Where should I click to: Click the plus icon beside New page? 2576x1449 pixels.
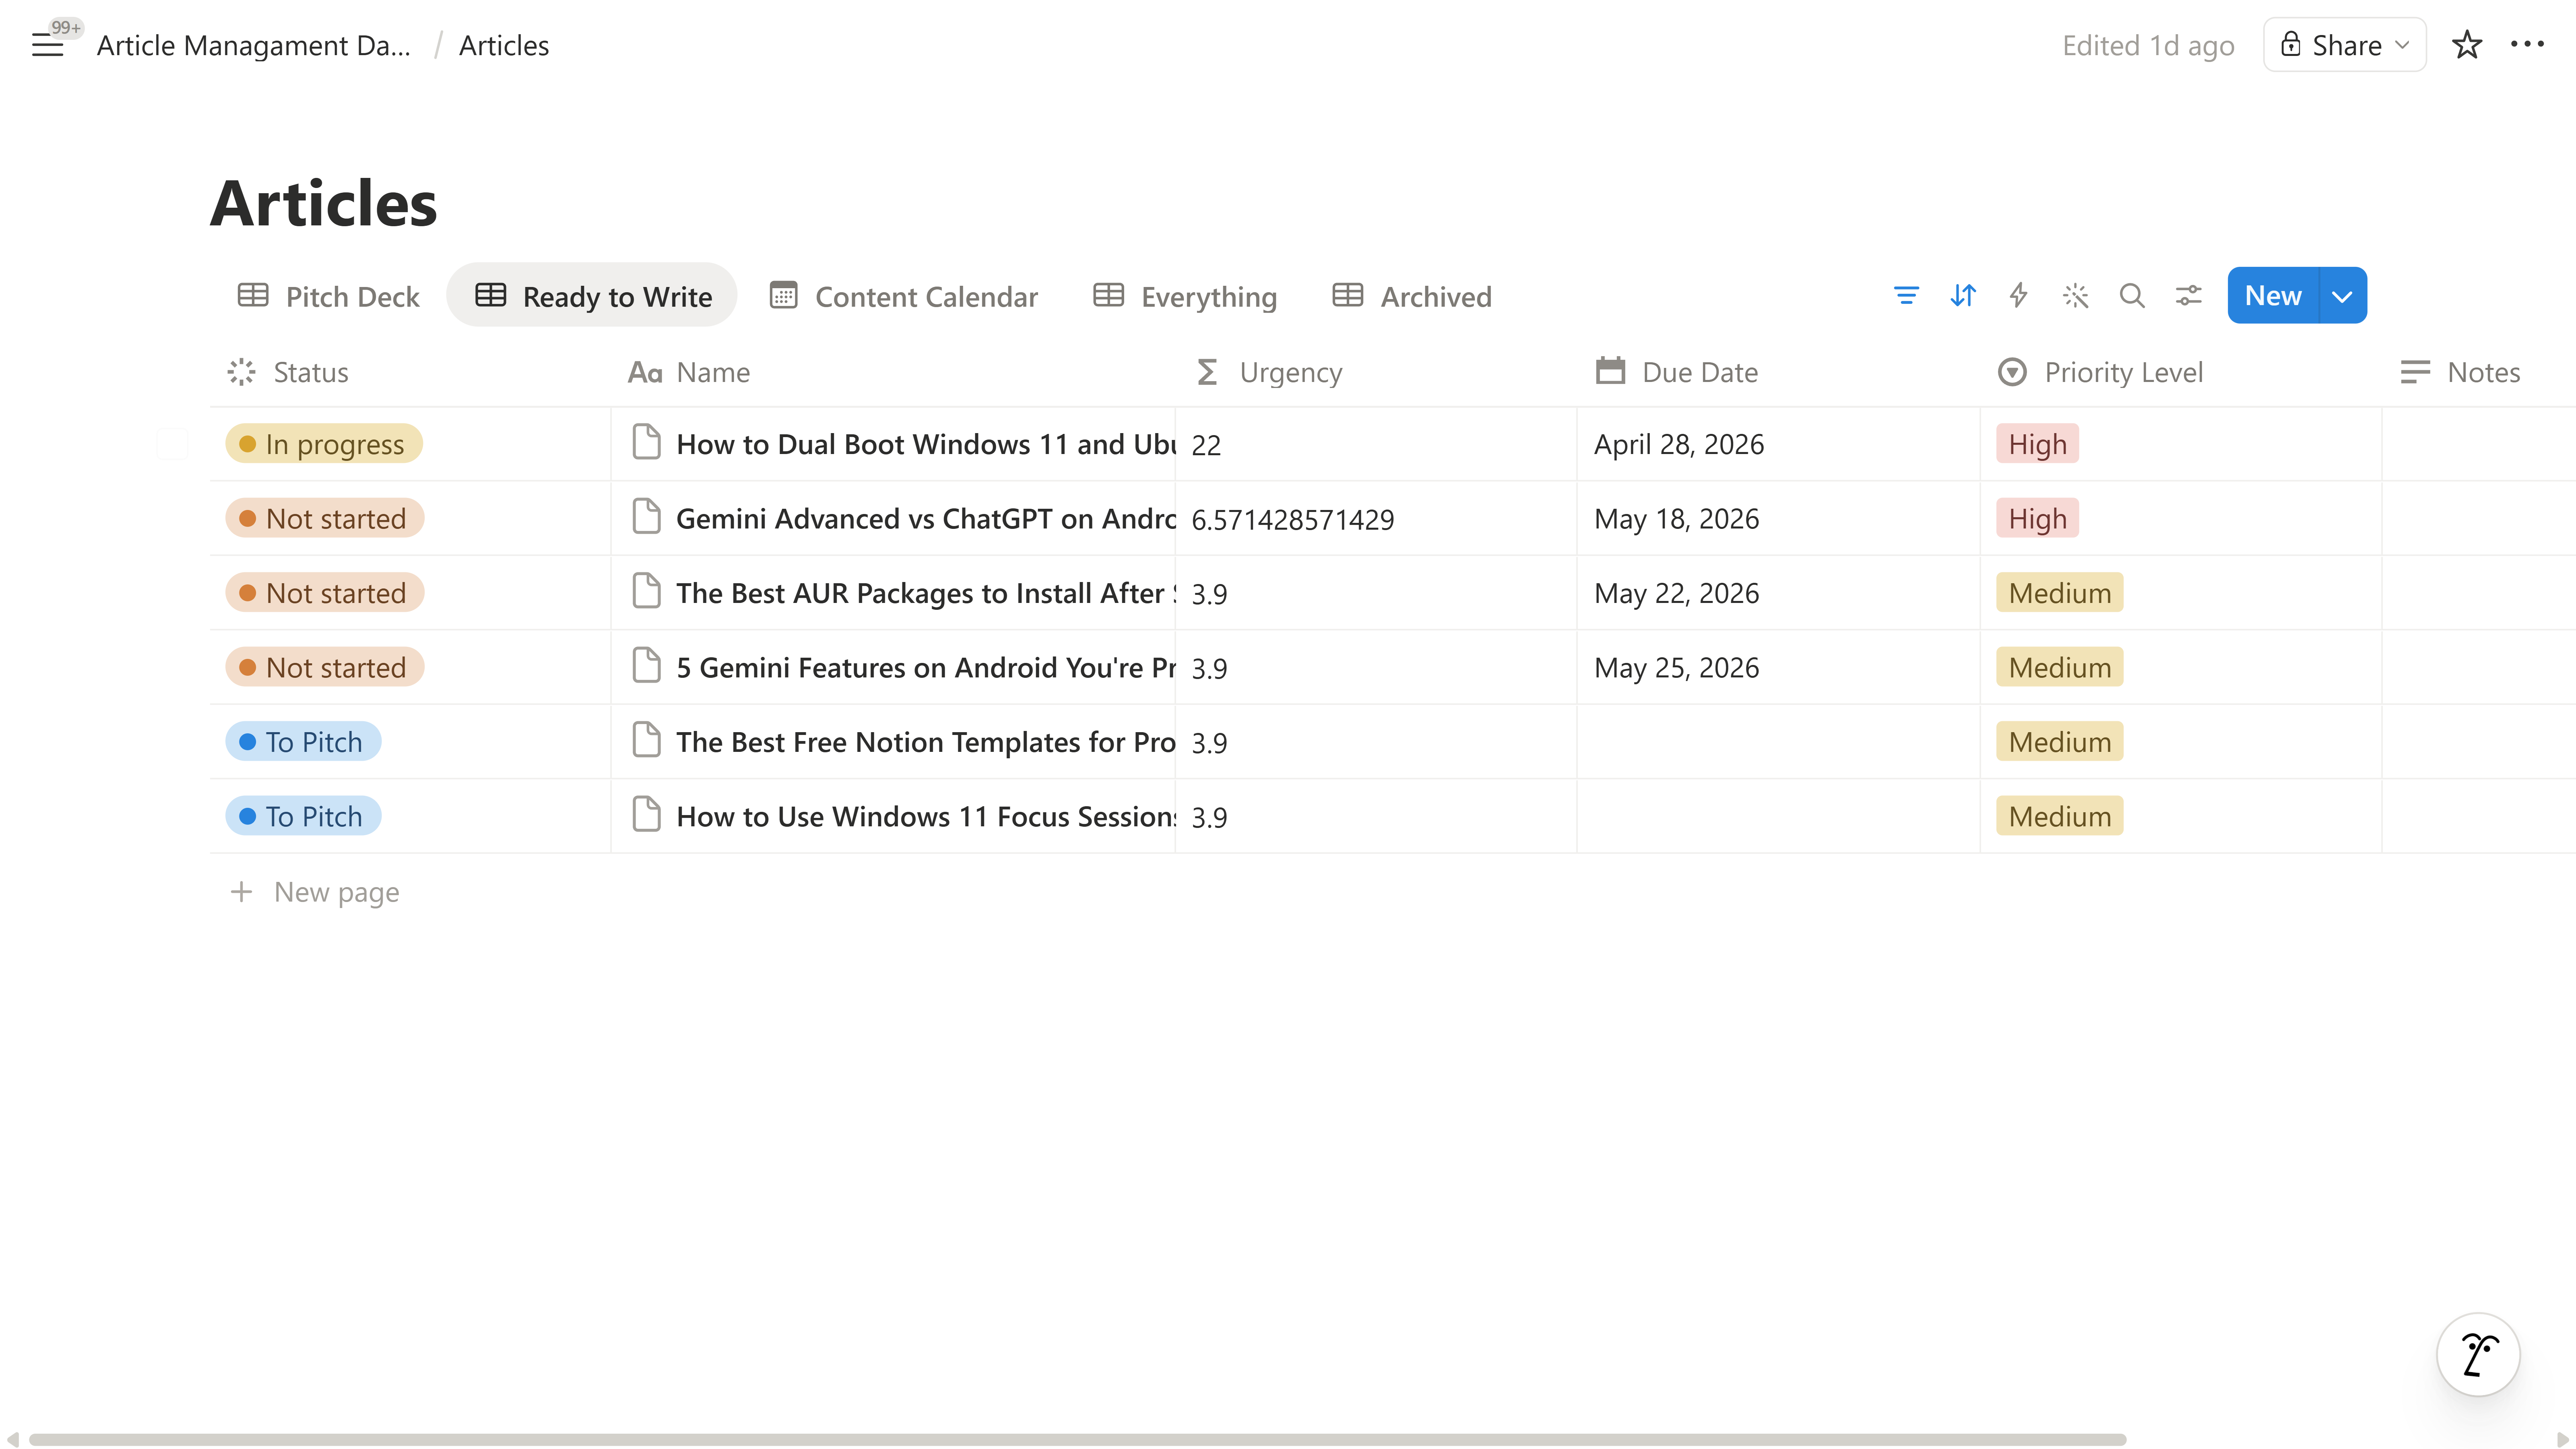(241, 891)
